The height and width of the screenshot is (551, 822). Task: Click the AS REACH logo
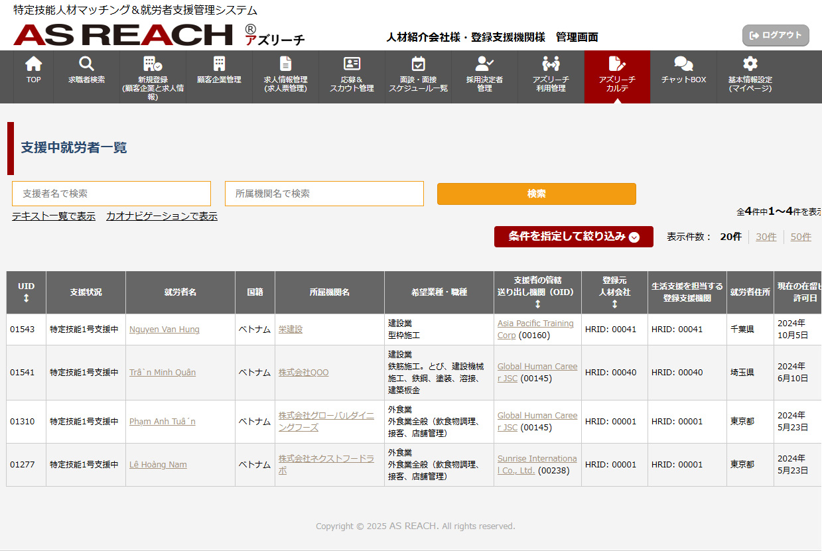coord(159,34)
